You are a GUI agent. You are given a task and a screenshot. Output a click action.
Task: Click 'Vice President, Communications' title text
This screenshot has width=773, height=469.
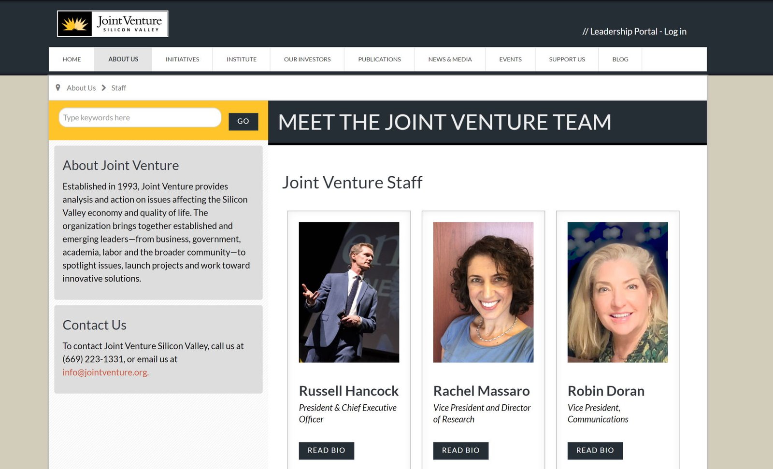point(598,413)
